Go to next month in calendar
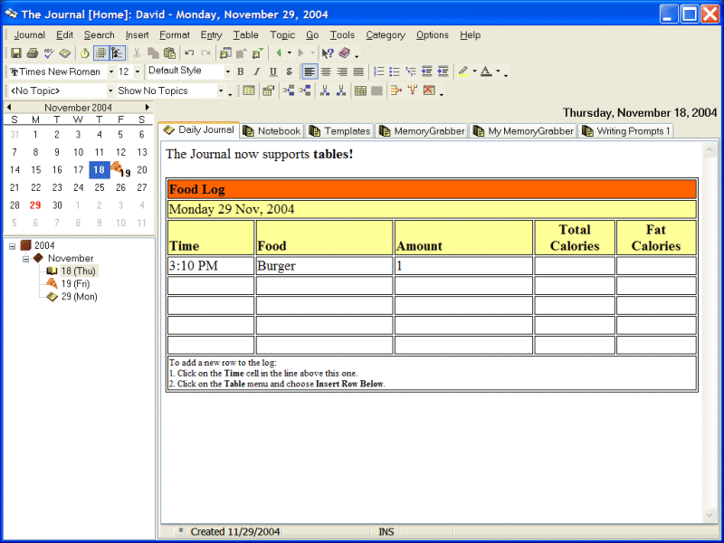Viewport: 724px width, 543px height. pyautogui.click(x=148, y=107)
